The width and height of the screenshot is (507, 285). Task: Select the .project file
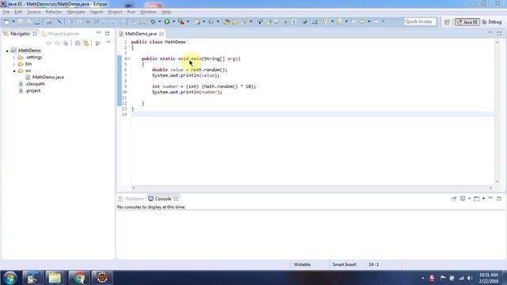tap(32, 91)
